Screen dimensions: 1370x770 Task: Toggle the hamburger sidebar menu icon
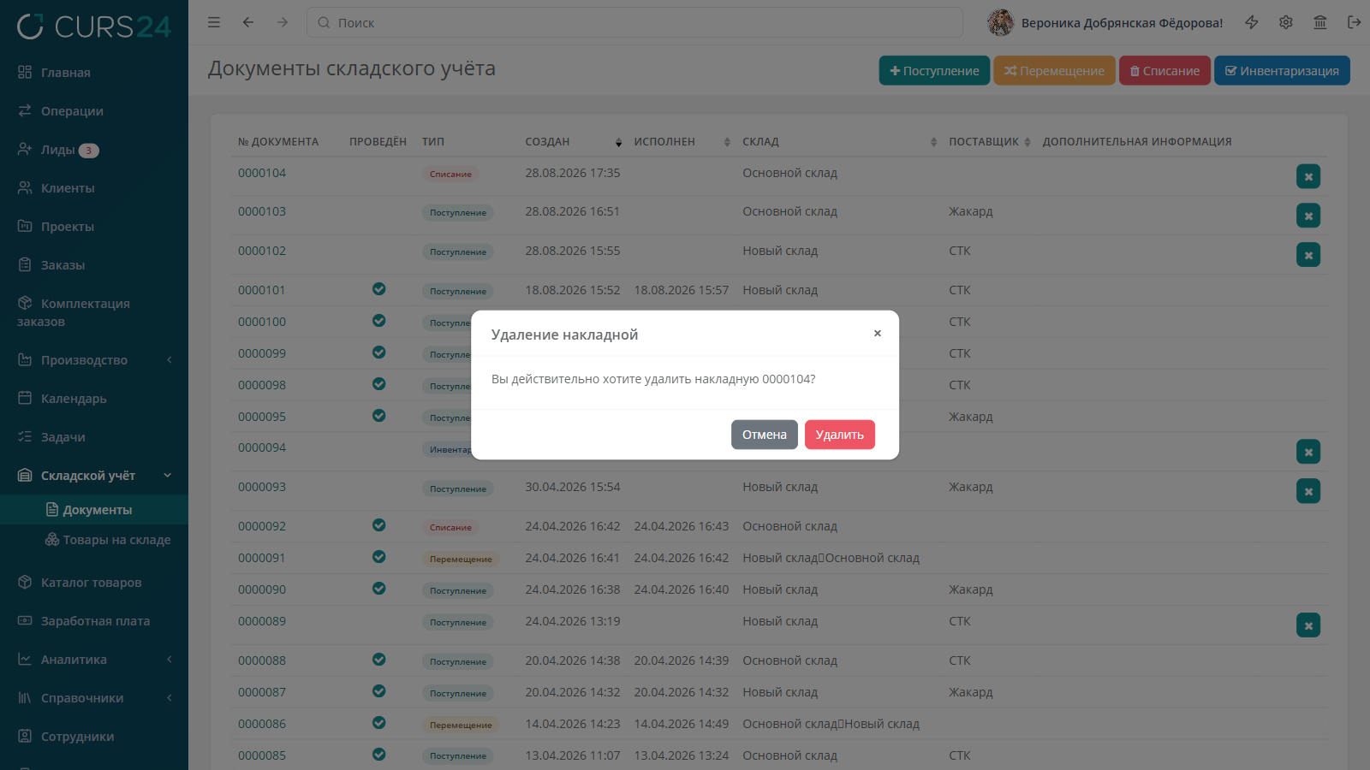(x=214, y=22)
